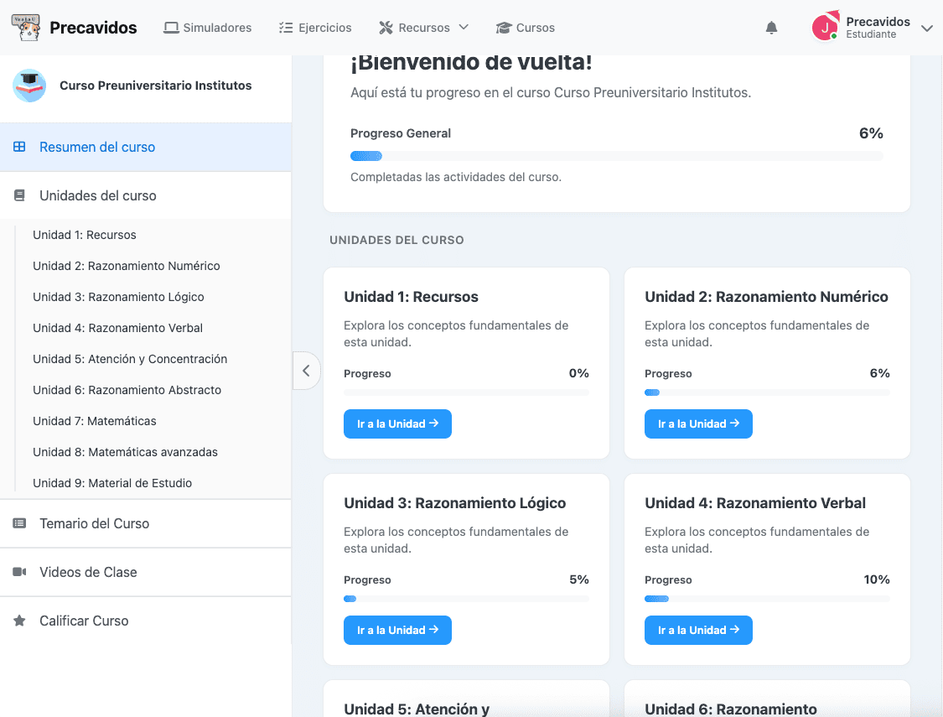The width and height of the screenshot is (943, 717).
Task: Click Ir a la Unidad for Razonamiento Numérico
Action: click(x=698, y=423)
